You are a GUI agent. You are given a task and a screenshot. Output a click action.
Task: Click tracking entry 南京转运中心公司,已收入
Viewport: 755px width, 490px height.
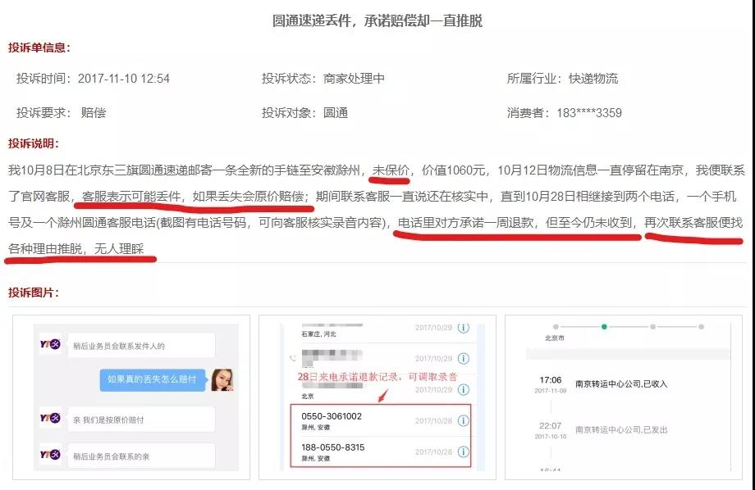coord(621,383)
